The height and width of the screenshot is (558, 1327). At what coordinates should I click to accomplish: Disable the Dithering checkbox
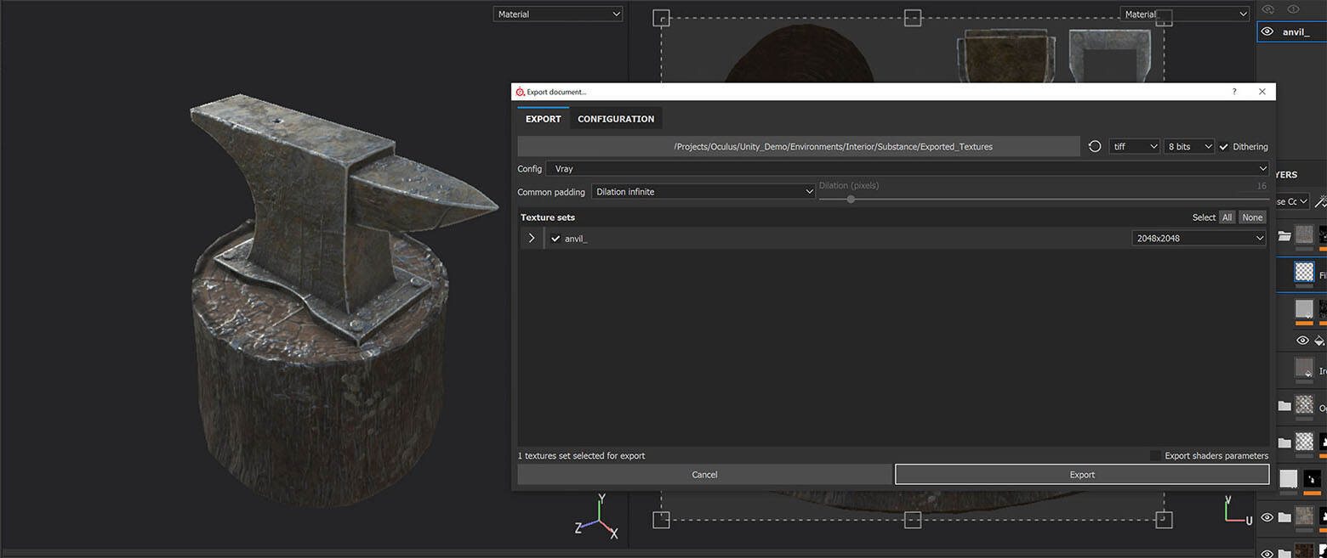1223,147
